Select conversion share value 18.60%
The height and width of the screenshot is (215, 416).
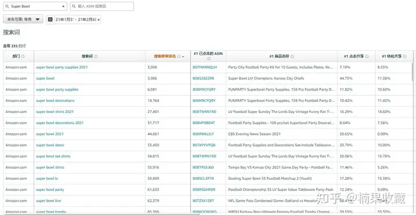tap(383, 112)
